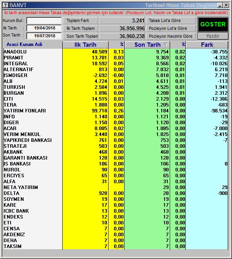Select the TAKSIM row
Image resolution: width=232 pixels, height=259 pixels.
click(x=116, y=246)
